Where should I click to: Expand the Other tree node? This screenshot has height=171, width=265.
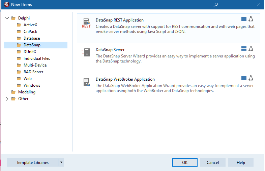click(x=7, y=99)
